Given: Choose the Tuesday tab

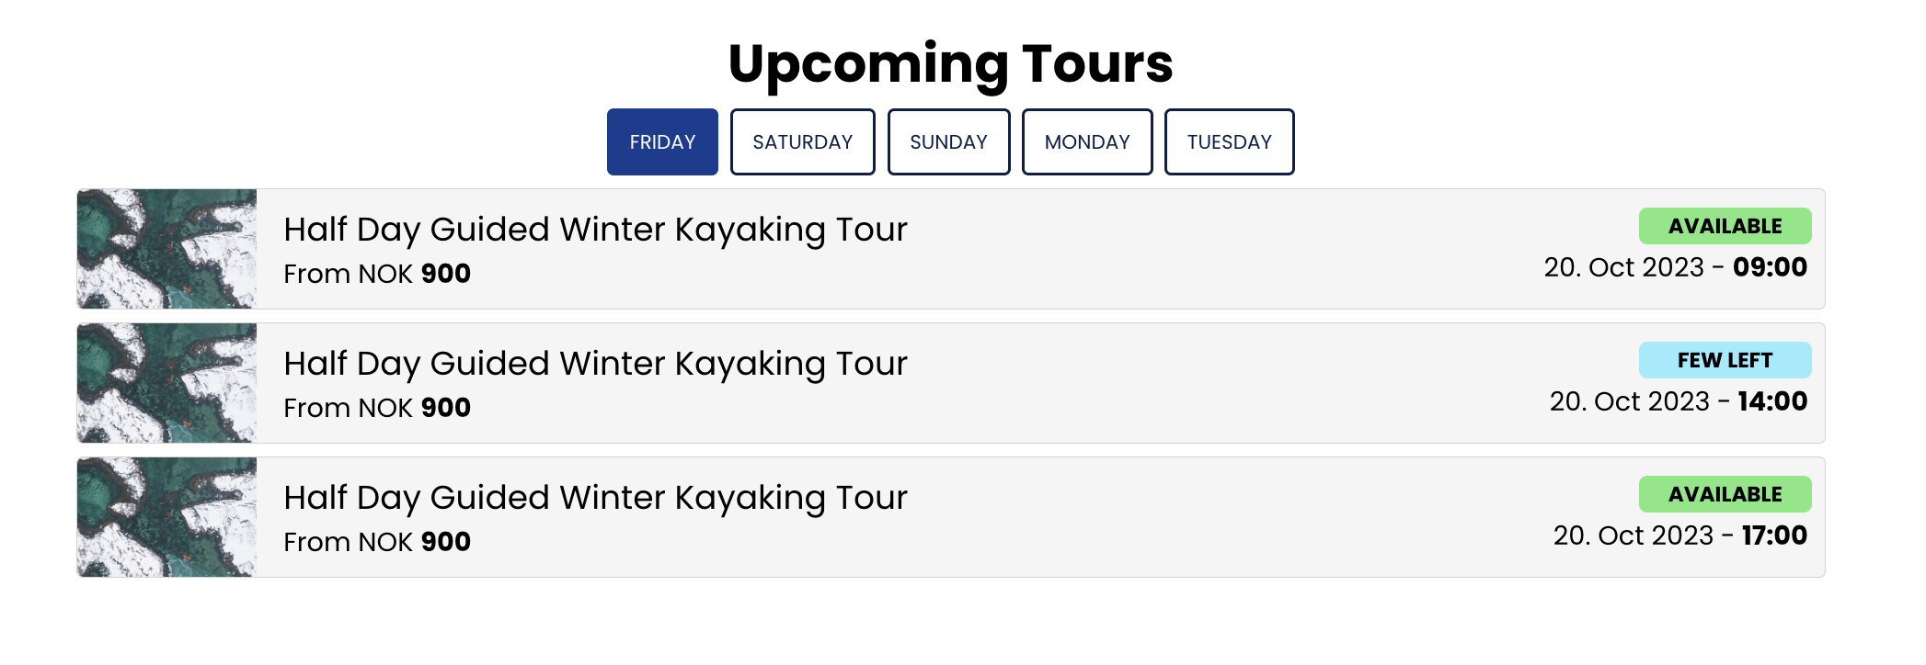Looking at the screenshot, I should [1229, 141].
